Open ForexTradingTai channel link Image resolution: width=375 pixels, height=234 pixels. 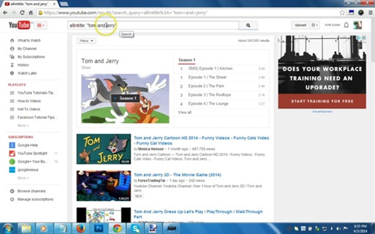click(151, 180)
